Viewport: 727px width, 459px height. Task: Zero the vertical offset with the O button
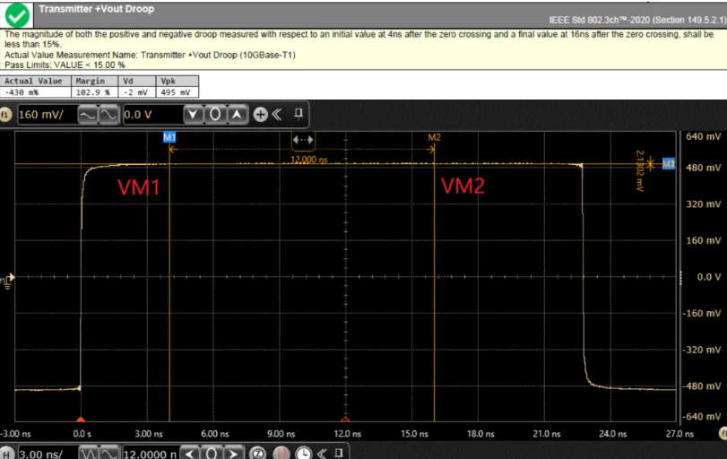pyautogui.click(x=215, y=115)
